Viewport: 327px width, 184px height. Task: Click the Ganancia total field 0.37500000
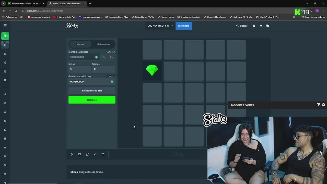click(x=92, y=82)
